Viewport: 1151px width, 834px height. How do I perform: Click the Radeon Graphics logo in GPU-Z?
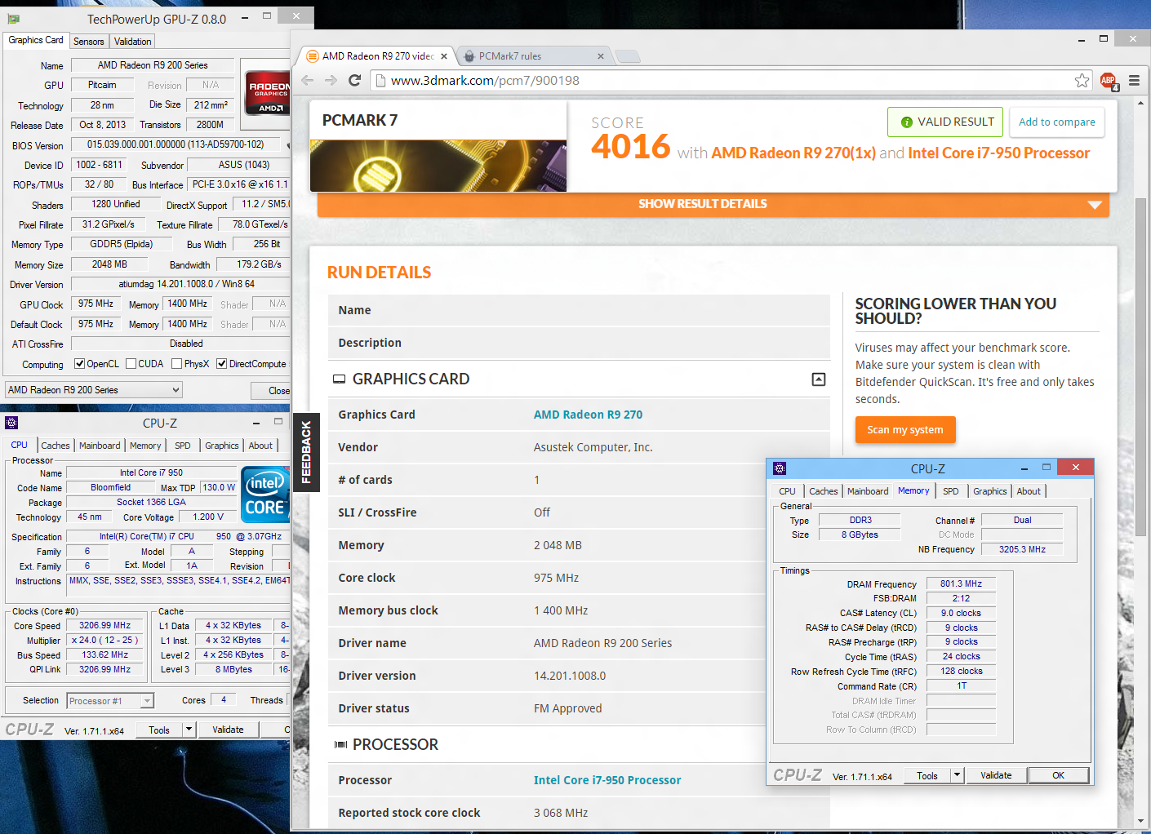point(268,93)
